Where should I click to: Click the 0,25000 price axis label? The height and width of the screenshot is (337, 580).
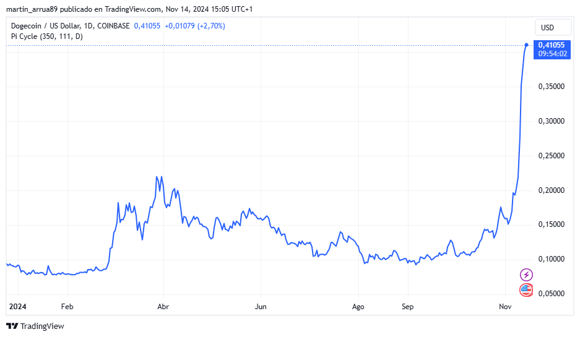(x=551, y=156)
